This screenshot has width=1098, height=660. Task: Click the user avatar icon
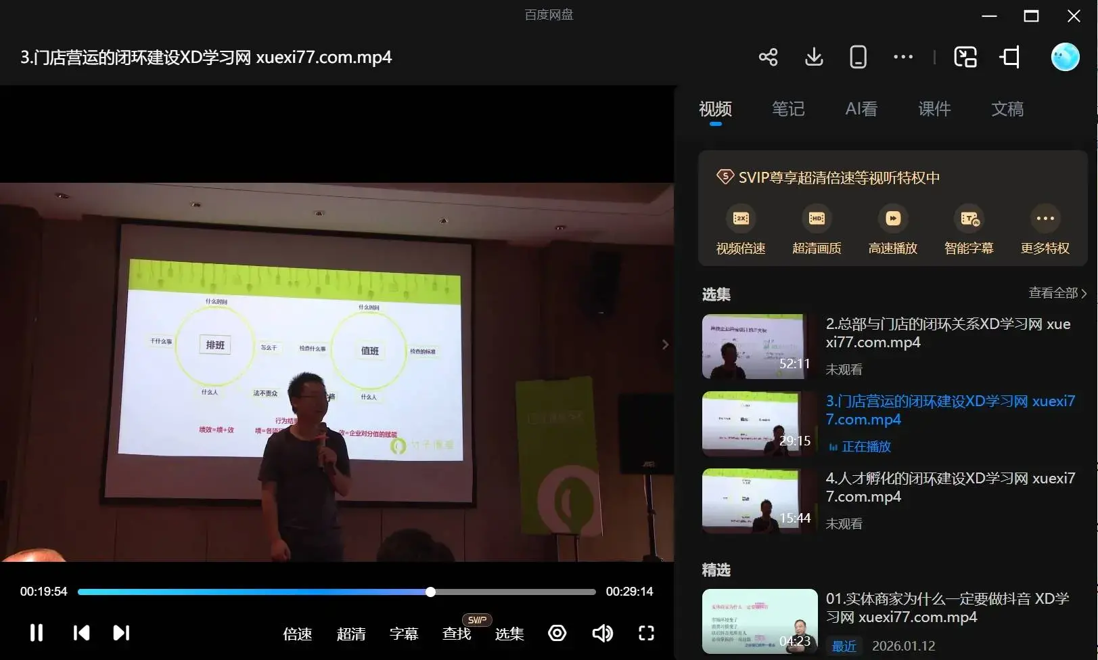1064,57
